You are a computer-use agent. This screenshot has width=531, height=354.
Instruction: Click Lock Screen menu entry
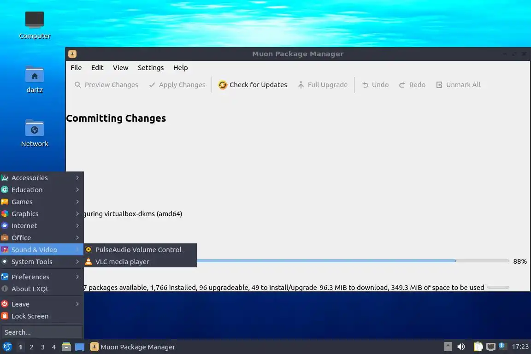(x=41, y=316)
